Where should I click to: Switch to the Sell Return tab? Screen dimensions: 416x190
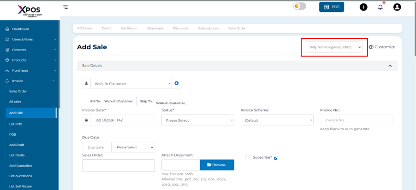tap(129, 28)
